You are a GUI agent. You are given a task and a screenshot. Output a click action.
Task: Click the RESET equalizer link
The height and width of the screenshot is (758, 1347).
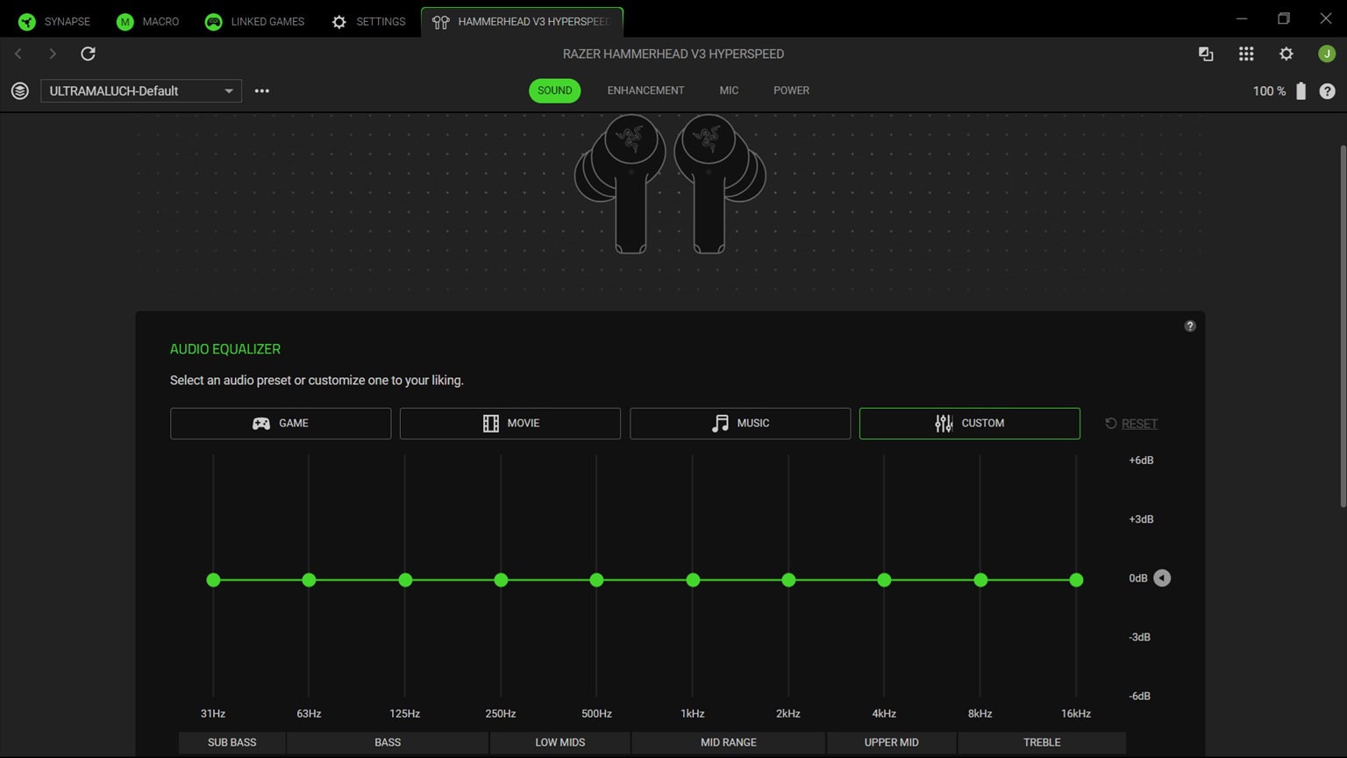(x=1131, y=424)
